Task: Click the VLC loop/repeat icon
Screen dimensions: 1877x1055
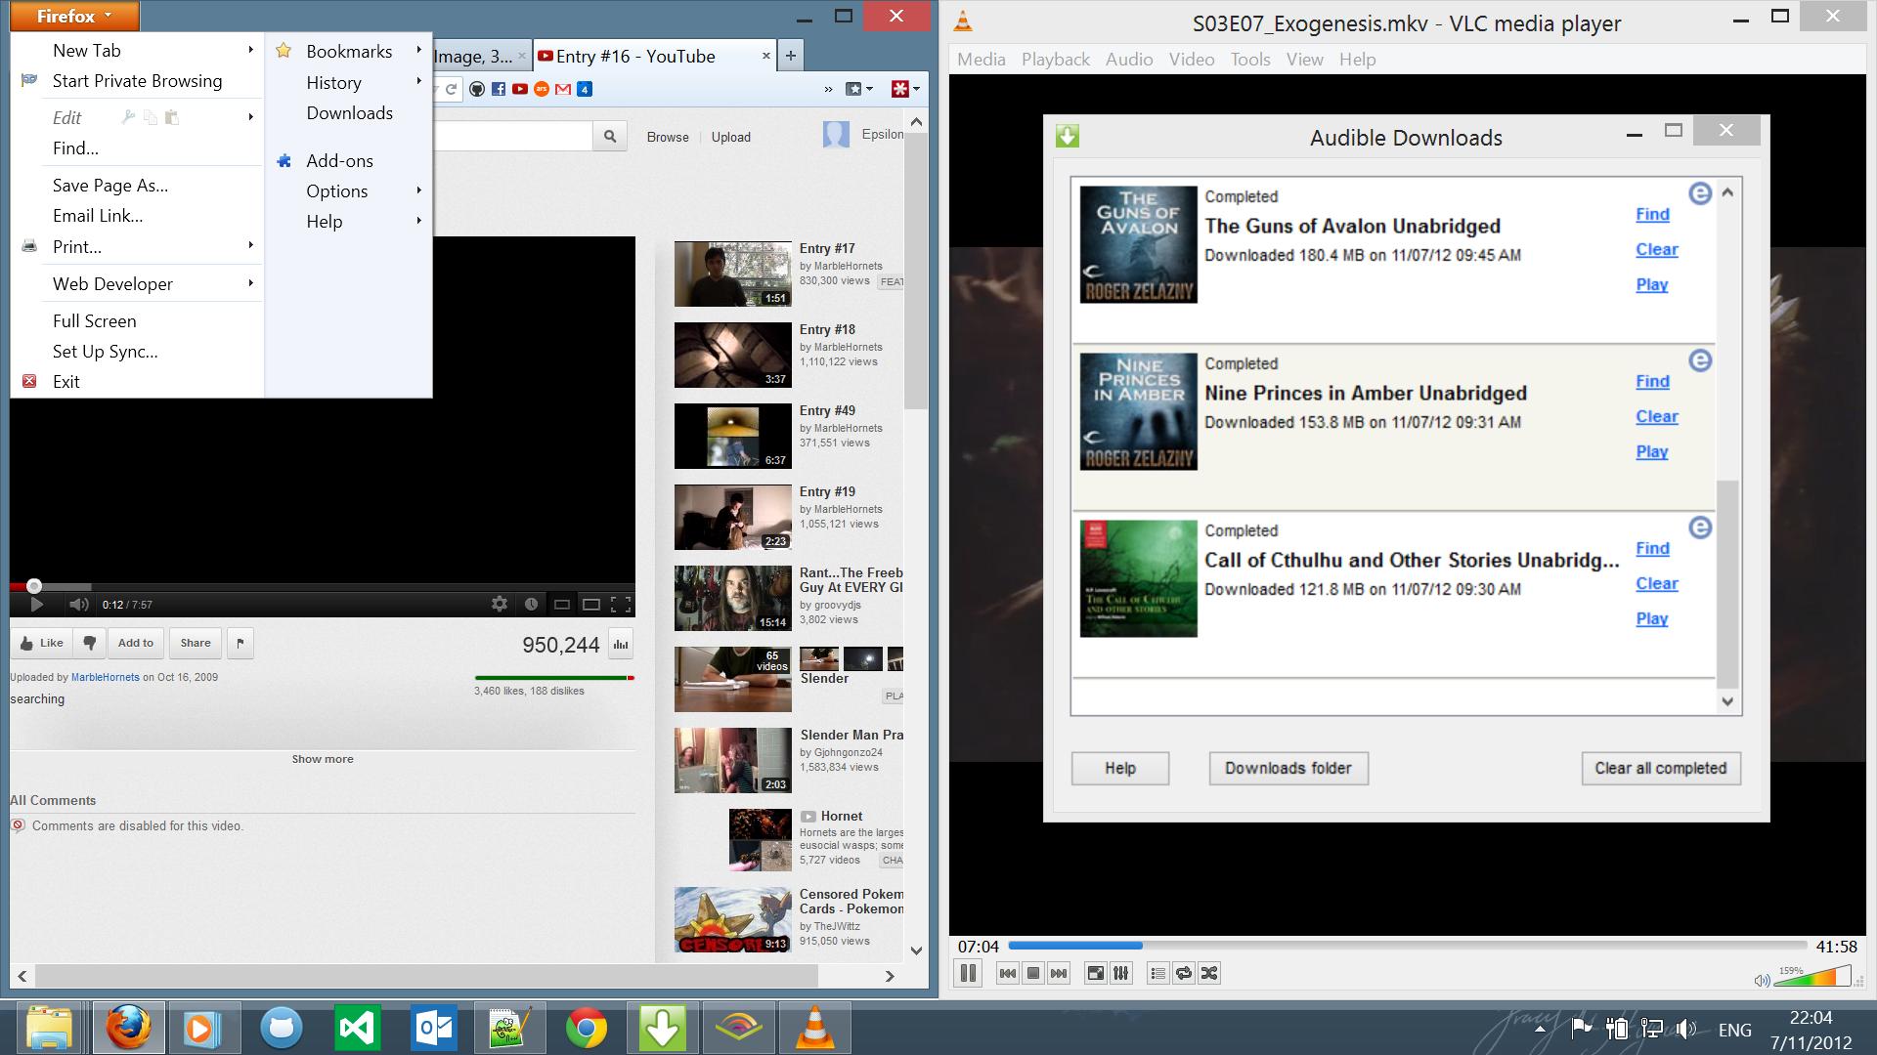Action: click(1184, 973)
